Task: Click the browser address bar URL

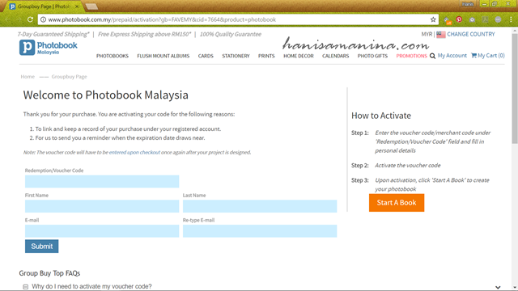Action: click(162, 19)
